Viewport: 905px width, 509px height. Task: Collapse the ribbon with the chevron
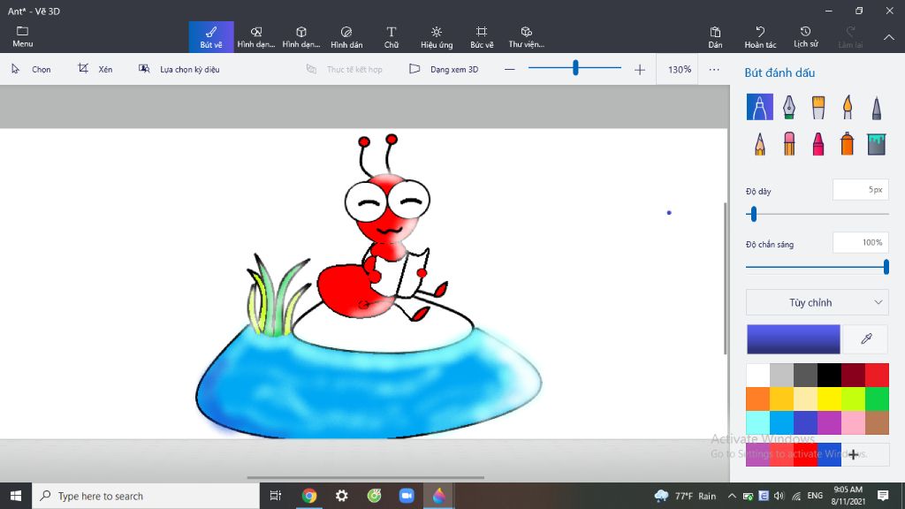pos(889,37)
